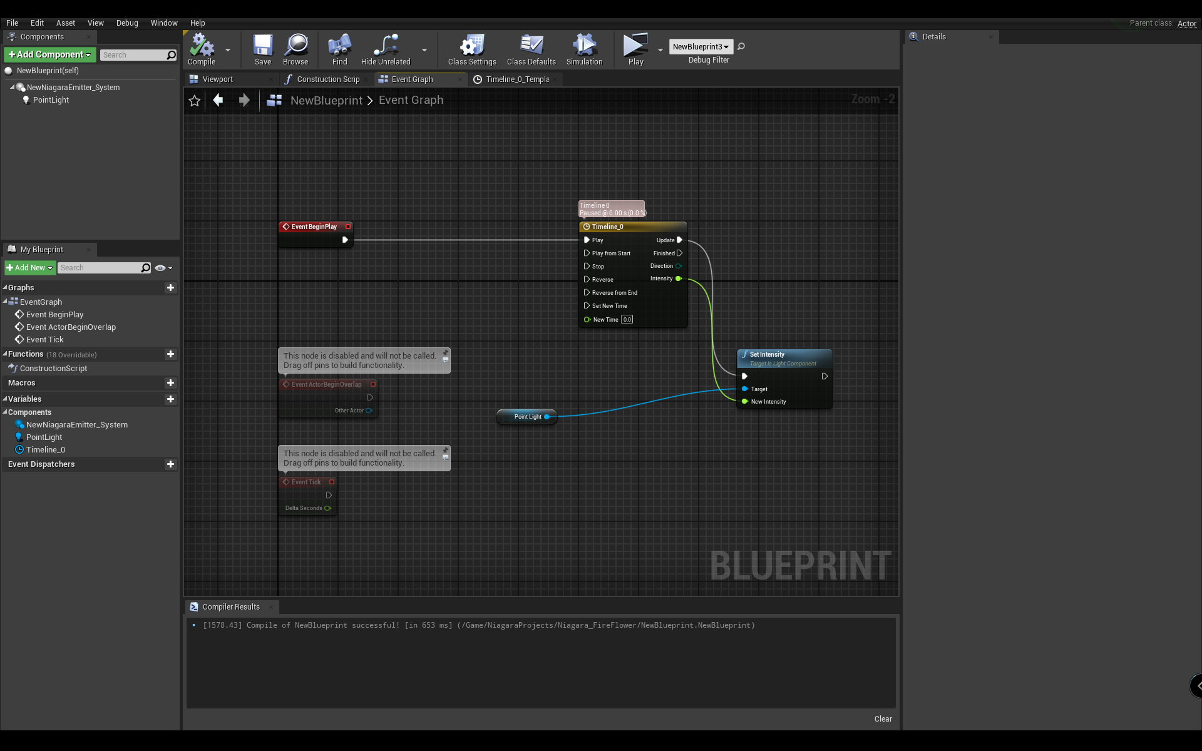This screenshot has height=751, width=1202.
Task: Collapse the Functions section triangle
Action: point(5,354)
